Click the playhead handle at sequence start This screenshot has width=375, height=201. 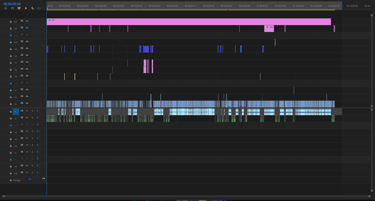[x=47, y=8]
